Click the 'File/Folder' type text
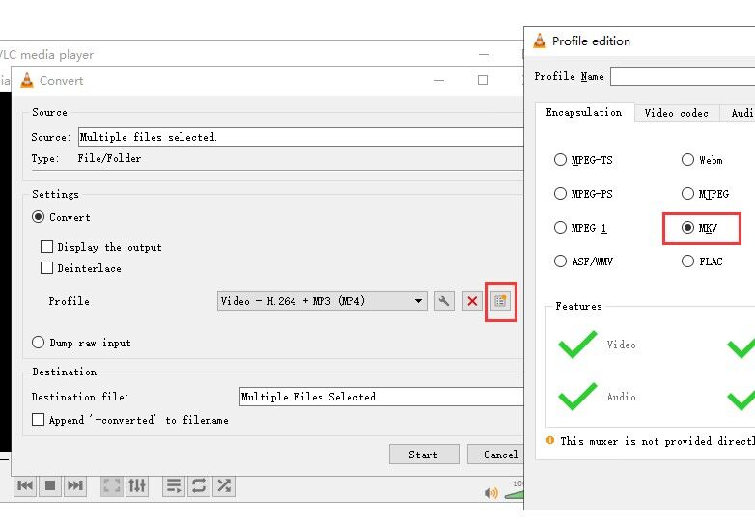755x524 pixels. pos(109,159)
